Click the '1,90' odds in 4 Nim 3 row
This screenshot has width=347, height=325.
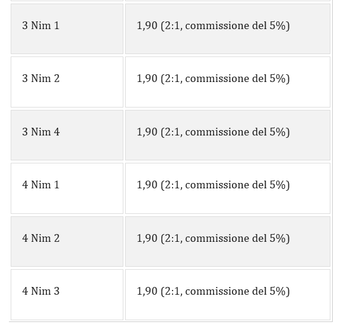tap(147, 291)
